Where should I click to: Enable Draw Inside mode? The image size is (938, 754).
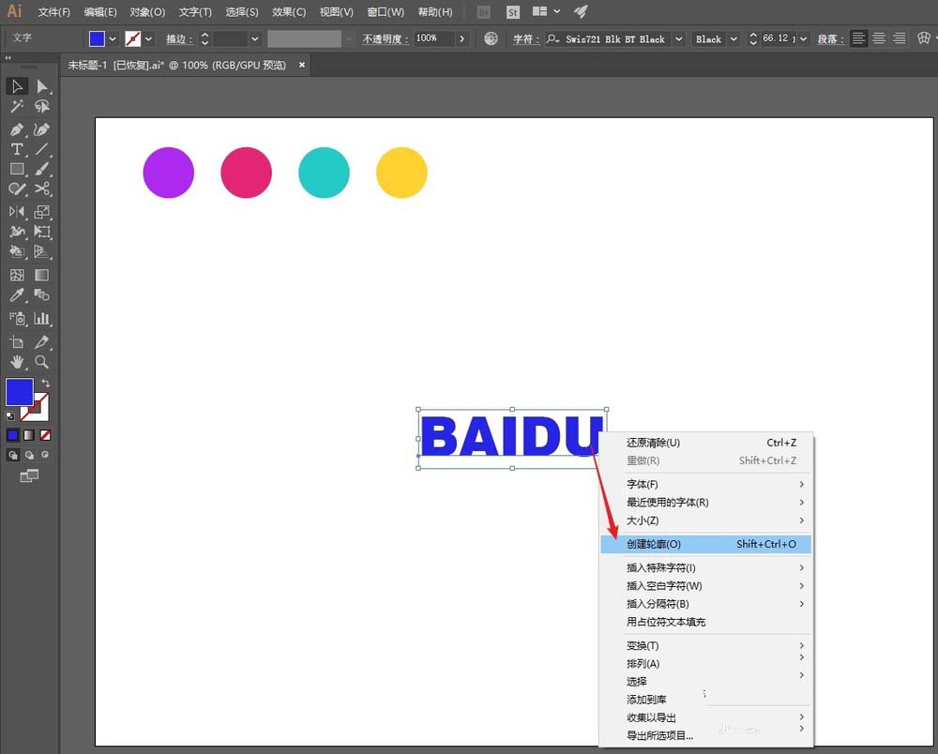pos(45,455)
